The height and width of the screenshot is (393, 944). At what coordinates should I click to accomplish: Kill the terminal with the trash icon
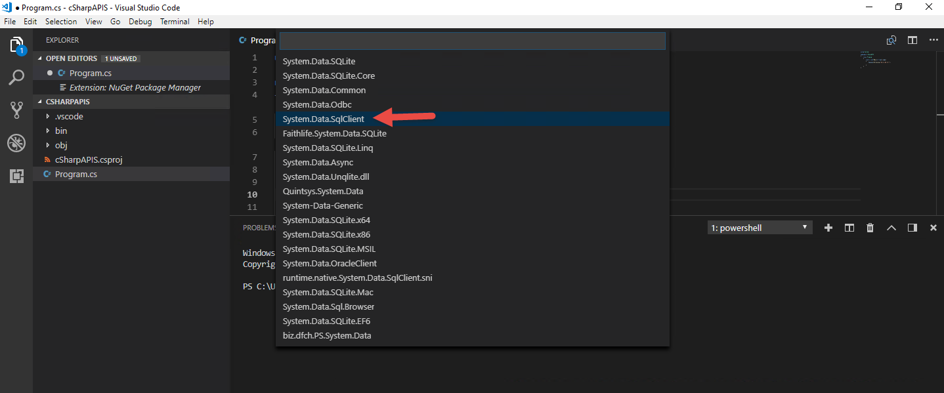(870, 228)
